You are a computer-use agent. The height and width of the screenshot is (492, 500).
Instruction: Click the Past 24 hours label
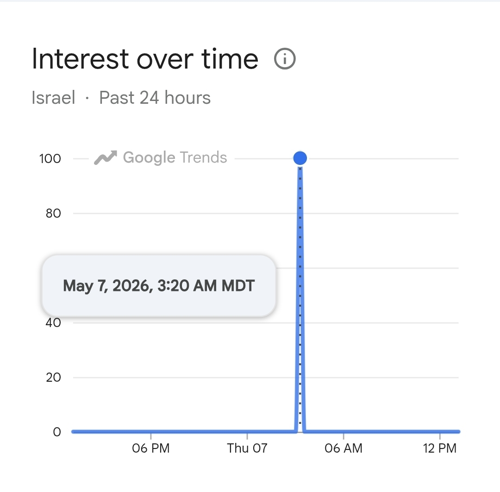pyautogui.click(x=155, y=98)
